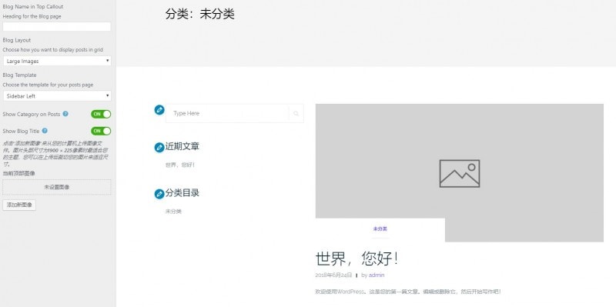Click the Blog Template label

[x=20, y=75]
